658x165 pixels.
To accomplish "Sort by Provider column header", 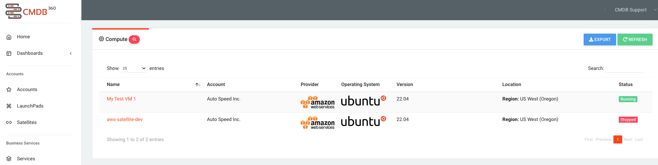I will click(x=310, y=84).
